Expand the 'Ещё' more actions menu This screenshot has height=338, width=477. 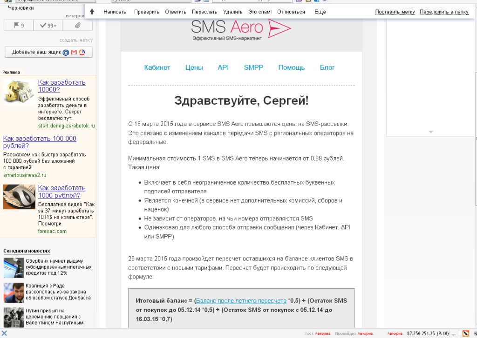pyautogui.click(x=320, y=12)
